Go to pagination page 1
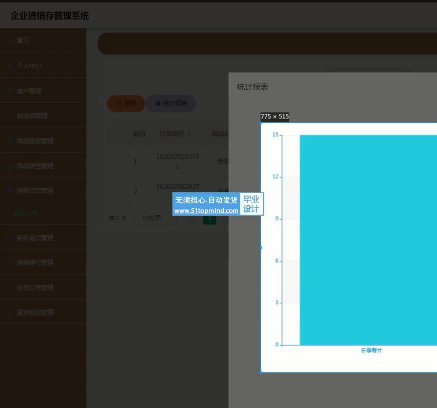The image size is (437, 408). [210, 219]
